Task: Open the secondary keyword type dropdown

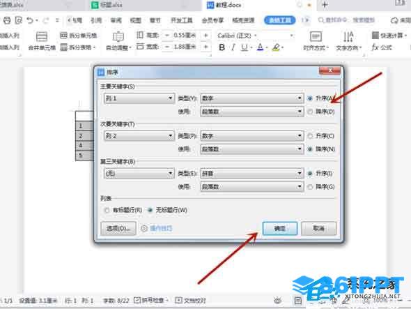Action: pyautogui.click(x=252, y=136)
